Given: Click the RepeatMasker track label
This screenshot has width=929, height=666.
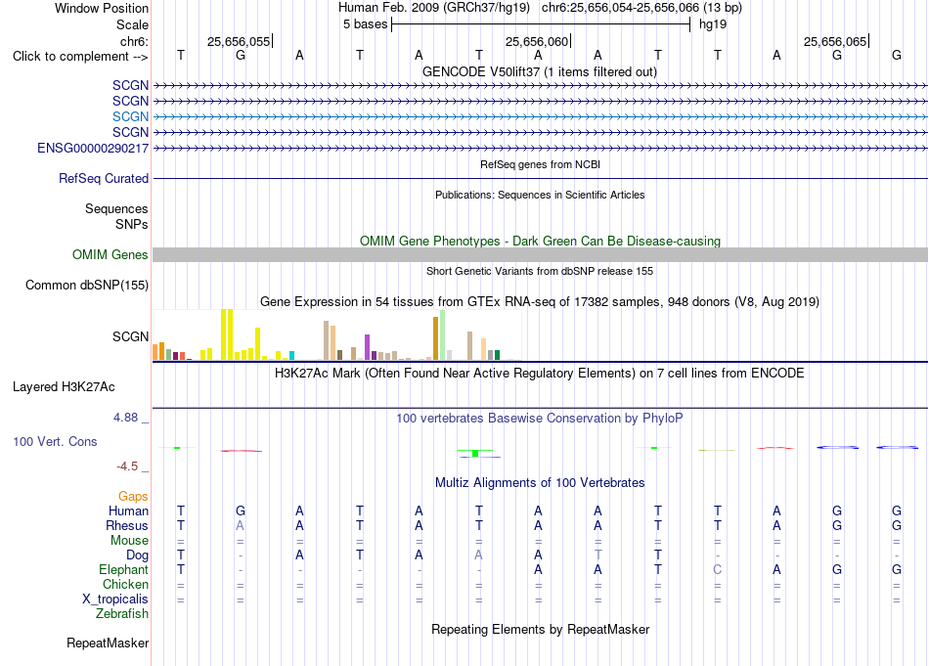Looking at the screenshot, I should click(108, 643).
